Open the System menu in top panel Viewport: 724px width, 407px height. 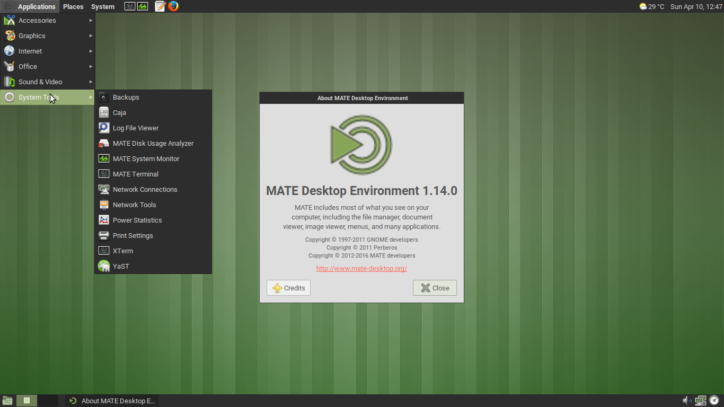[103, 6]
